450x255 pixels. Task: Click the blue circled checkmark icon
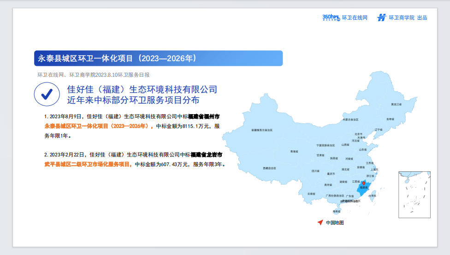tap(47, 94)
